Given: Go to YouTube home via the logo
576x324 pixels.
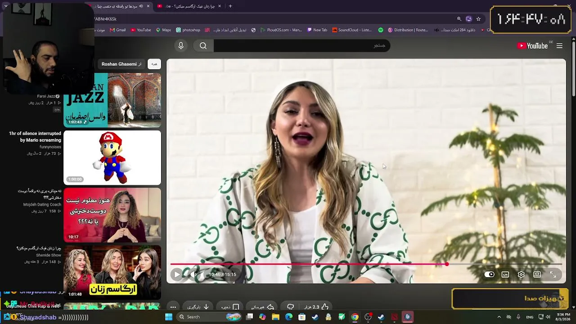Looking at the screenshot, I should 532,45.
